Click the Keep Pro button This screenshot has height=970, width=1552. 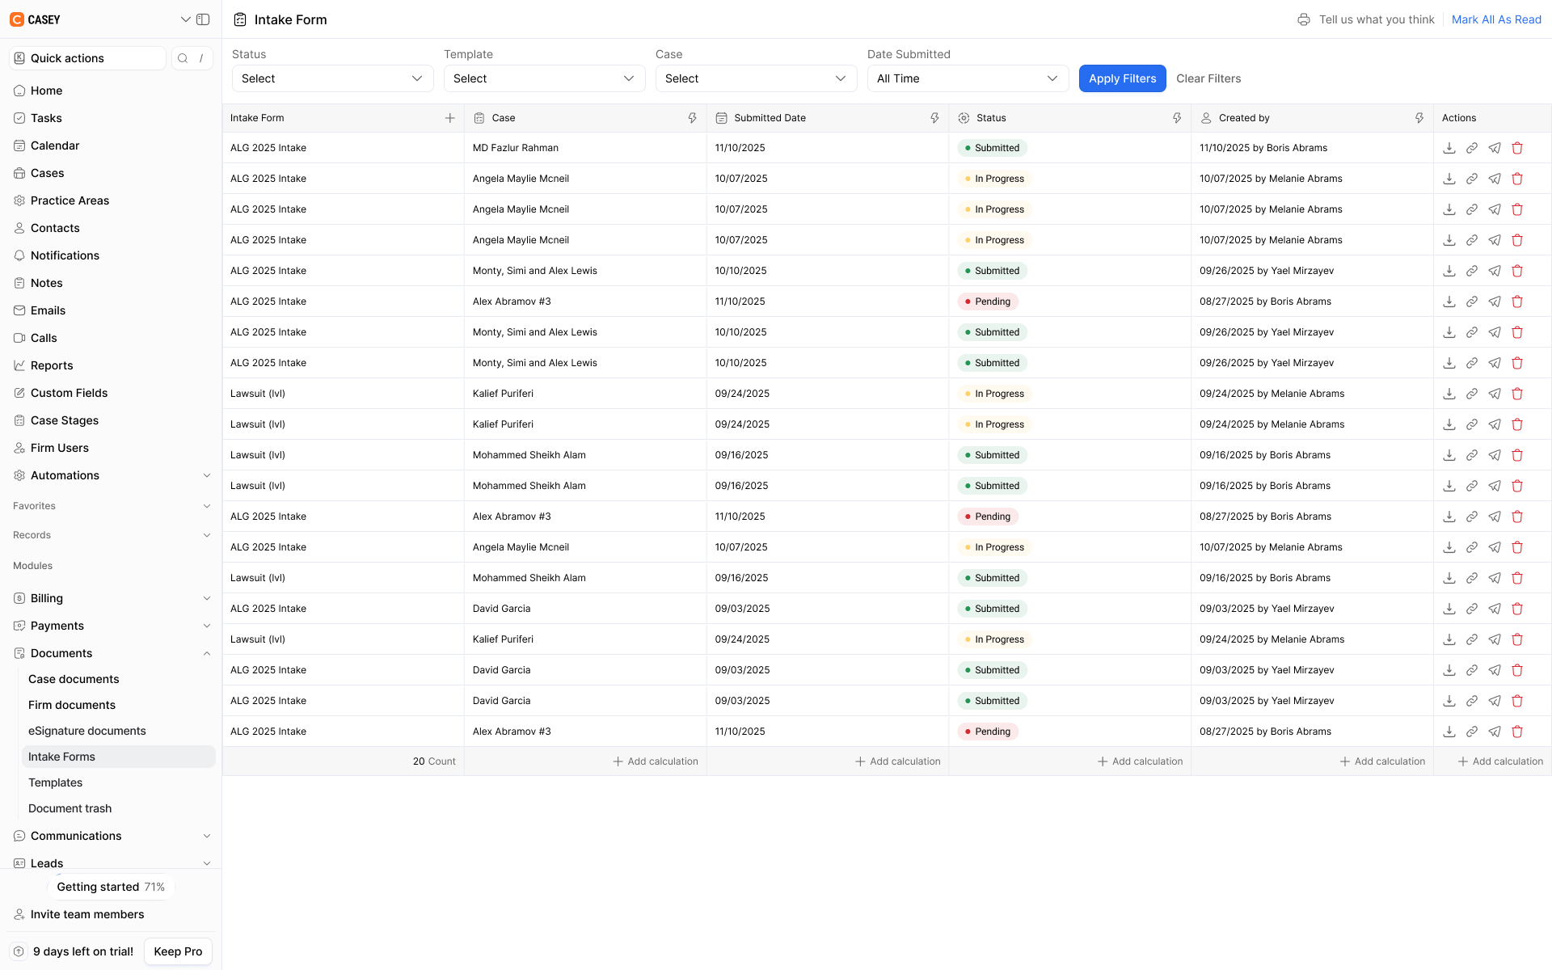[x=178, y=951]
